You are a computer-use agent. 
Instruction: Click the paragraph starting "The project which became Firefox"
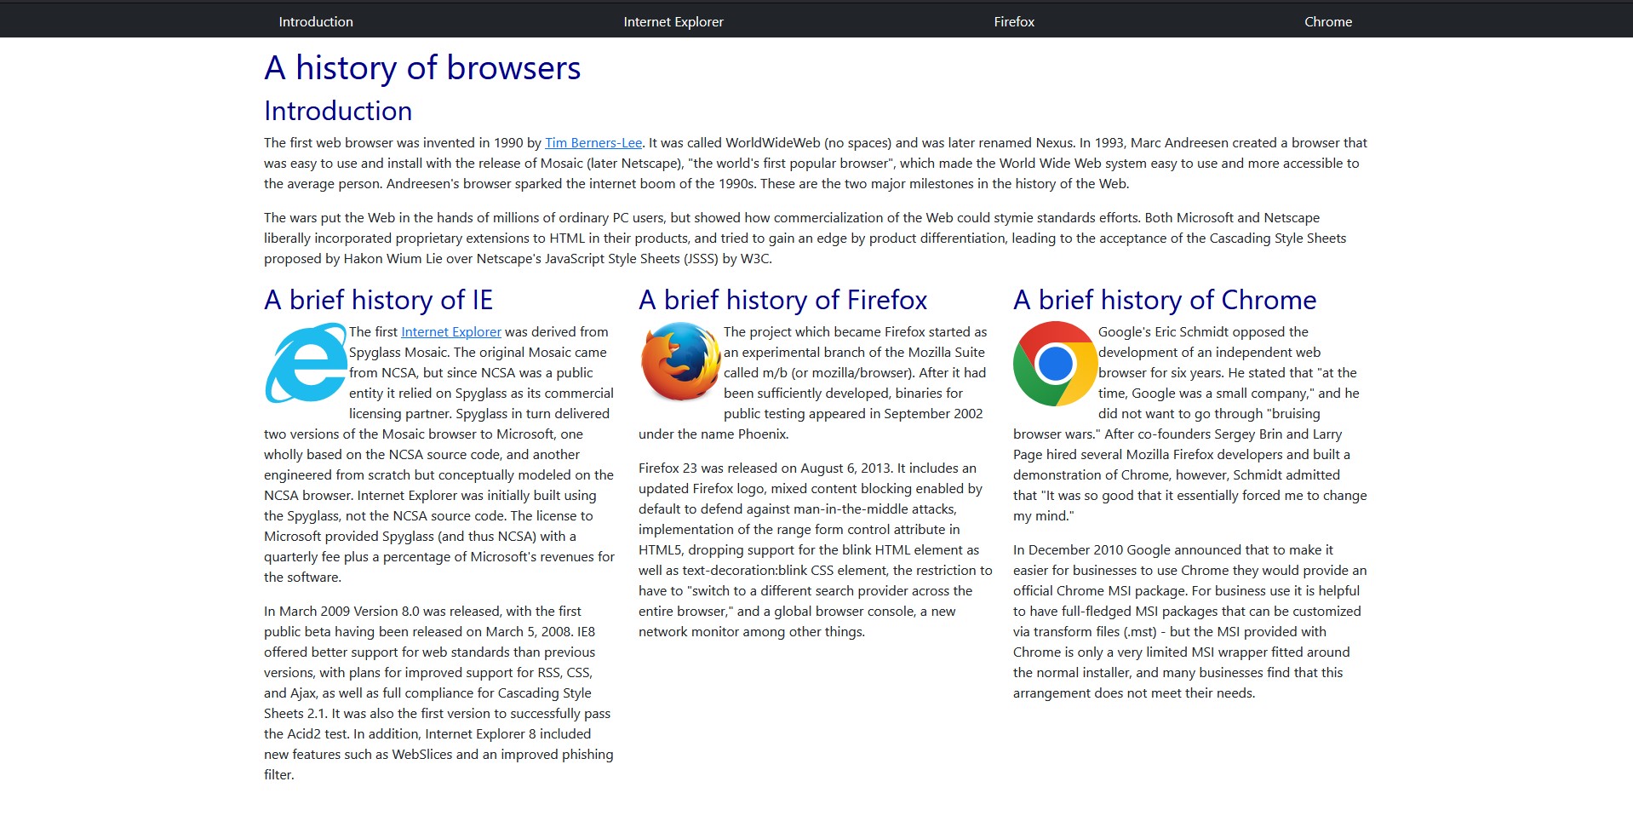(x=855, y=373)
